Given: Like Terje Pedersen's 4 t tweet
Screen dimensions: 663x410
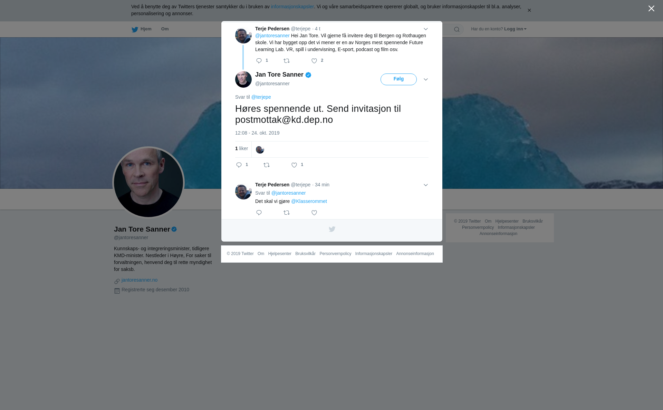Looking at the screenshot, I should (314, 61).
